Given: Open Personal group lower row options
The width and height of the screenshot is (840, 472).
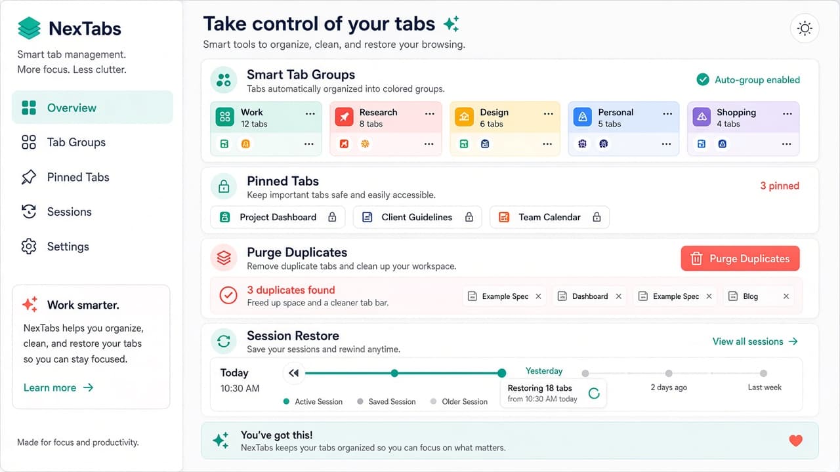Looking at the screenshot, I should [x=666, y=144].
